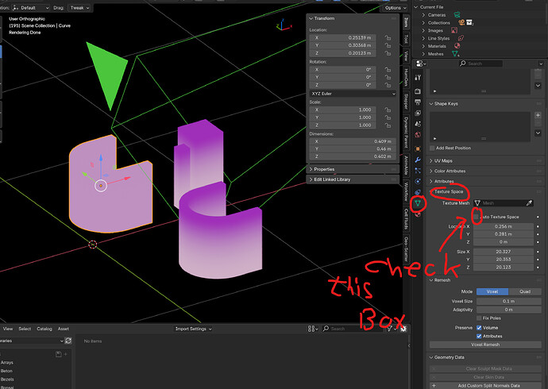Open the World properties tab icon
Viewport: 548px width, 389px height.
tap(418, 135)
